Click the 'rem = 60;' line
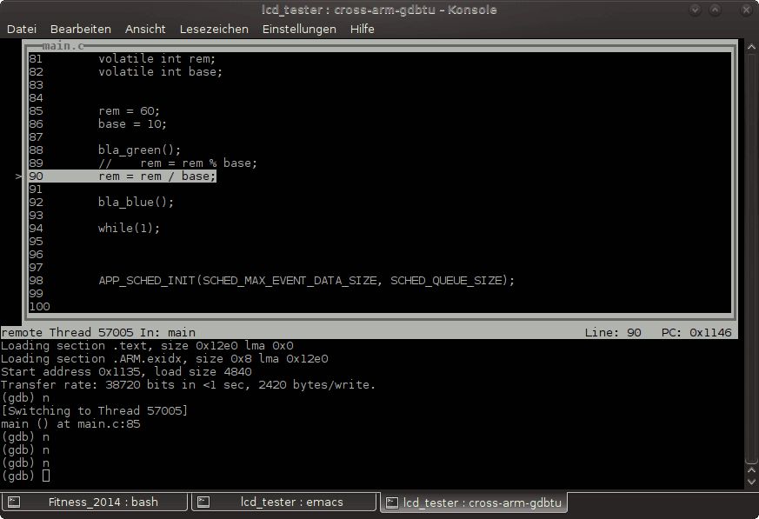This screenshot has width=759, height=519. [x=129, y=111]
